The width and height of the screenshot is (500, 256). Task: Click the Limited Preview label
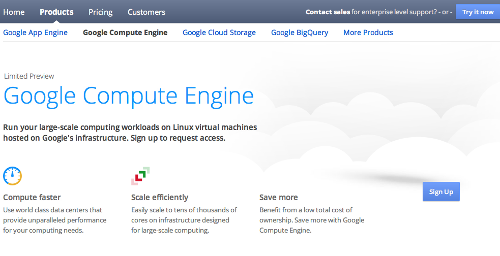click(29, 76)
